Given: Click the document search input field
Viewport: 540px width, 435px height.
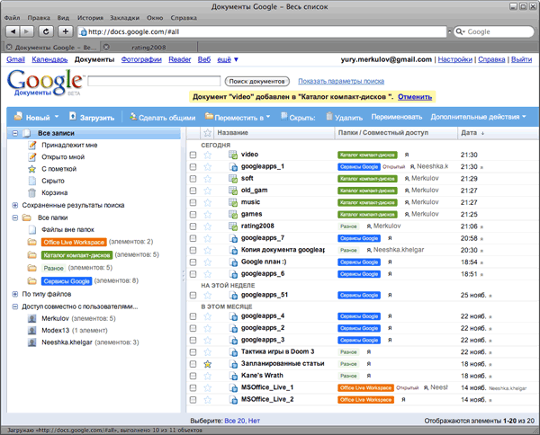Looking at the screenshot, I should [154, 81].
